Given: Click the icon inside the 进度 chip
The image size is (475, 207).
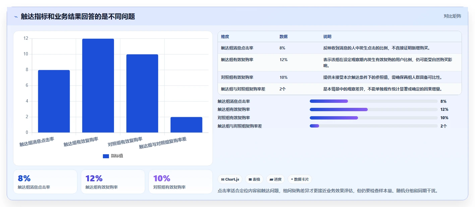Looking at the screenshot, I should point(271,179).
